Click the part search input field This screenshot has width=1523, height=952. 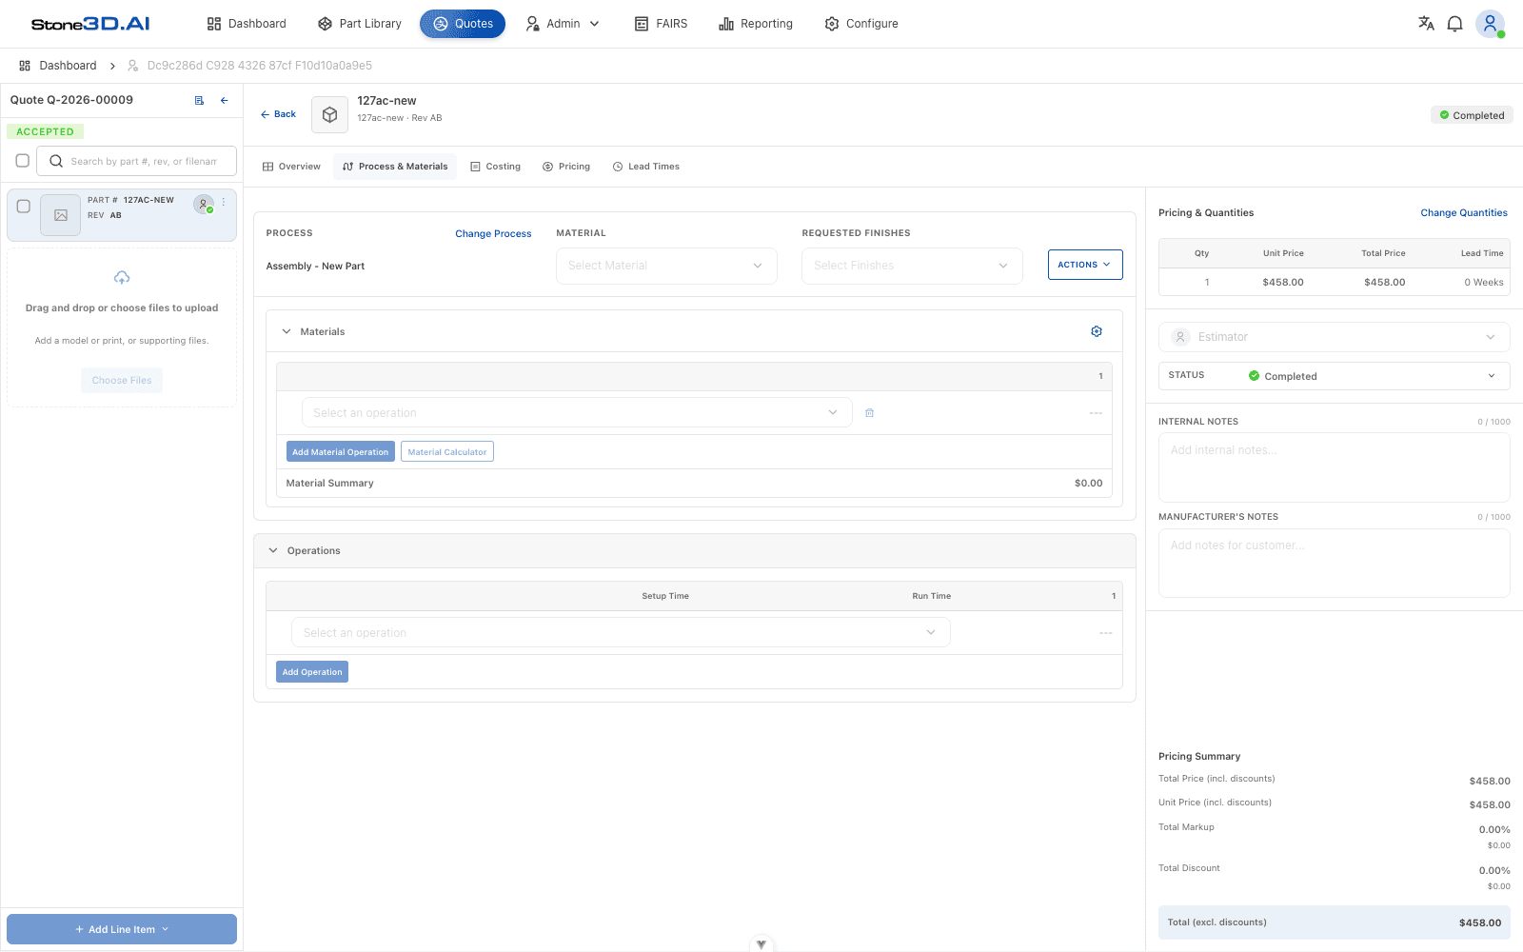136,161
